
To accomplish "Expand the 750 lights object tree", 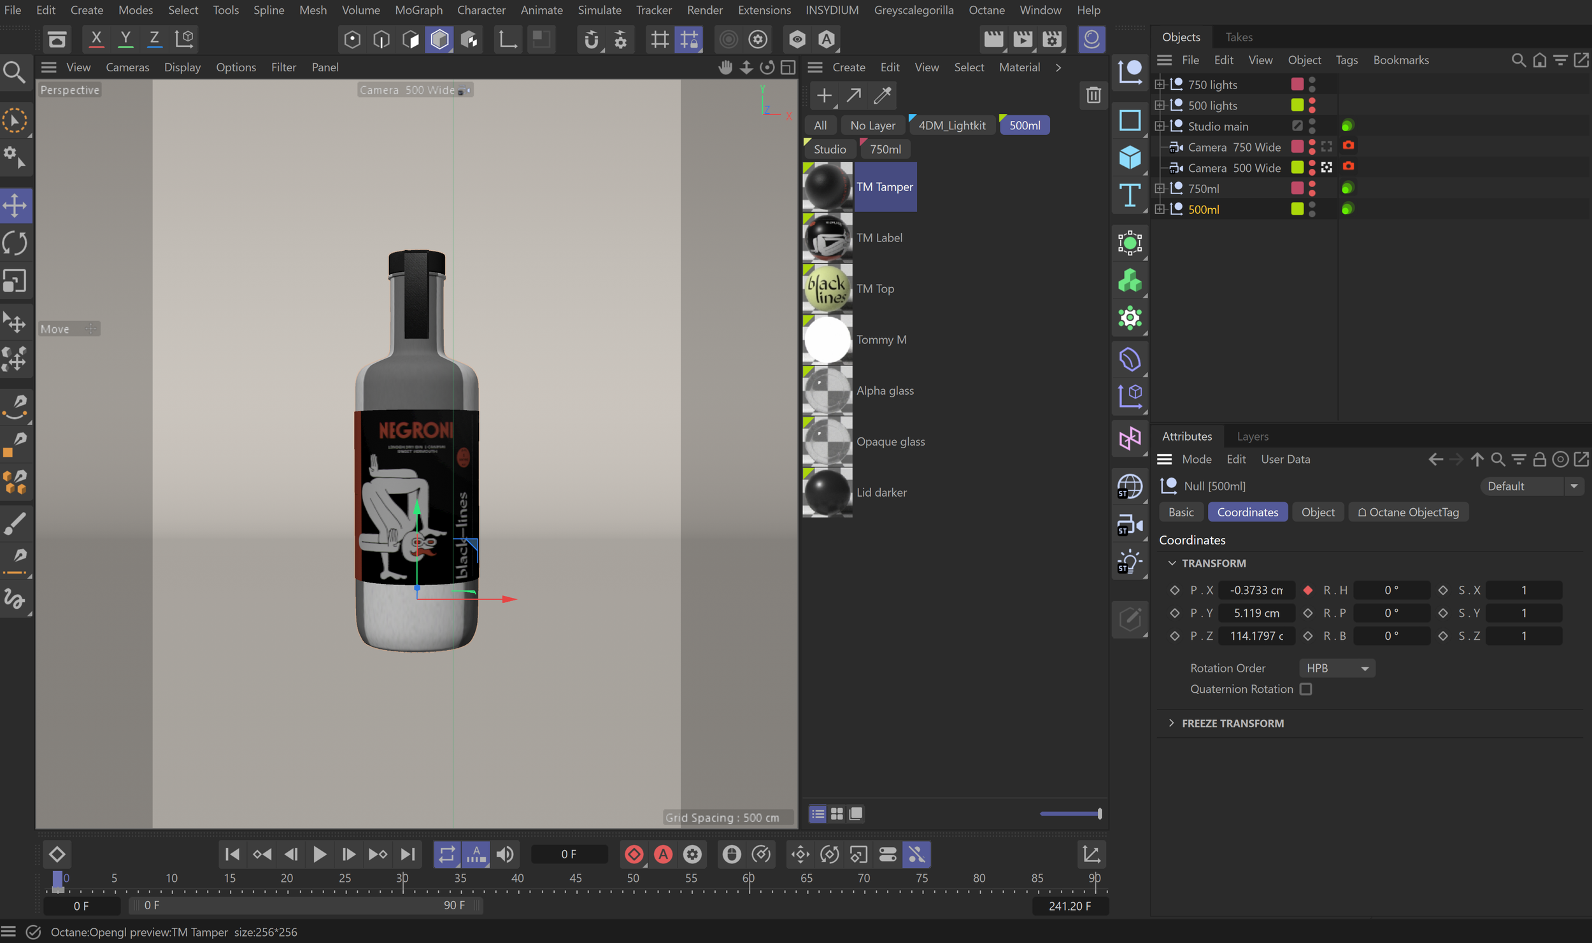I will [1160, 84].
